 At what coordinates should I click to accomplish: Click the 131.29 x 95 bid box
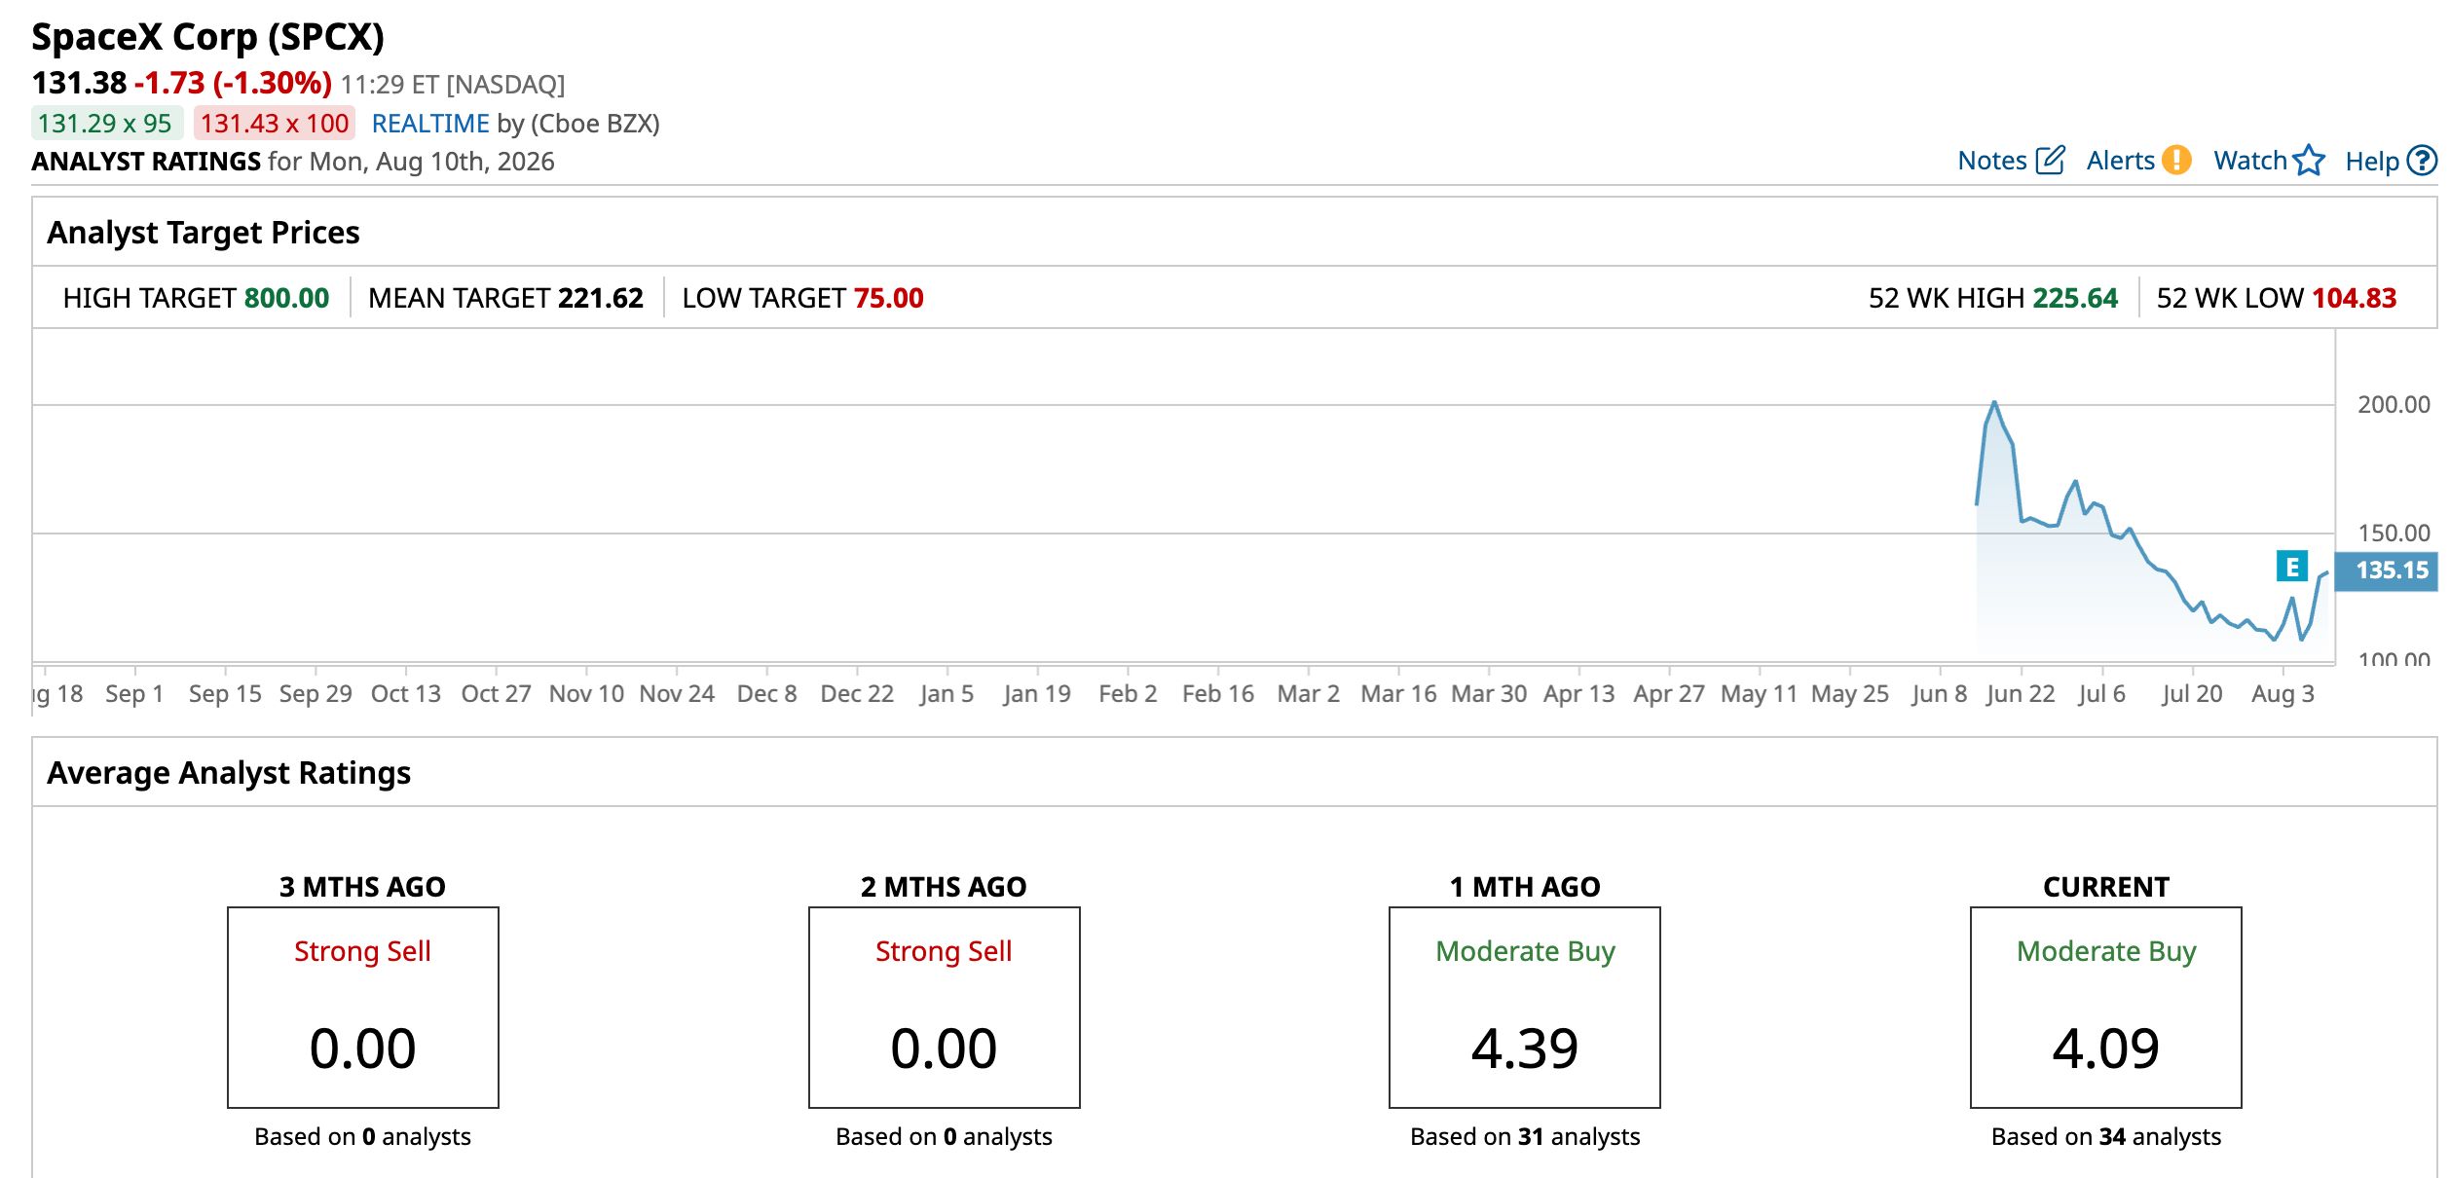[105, 124]
